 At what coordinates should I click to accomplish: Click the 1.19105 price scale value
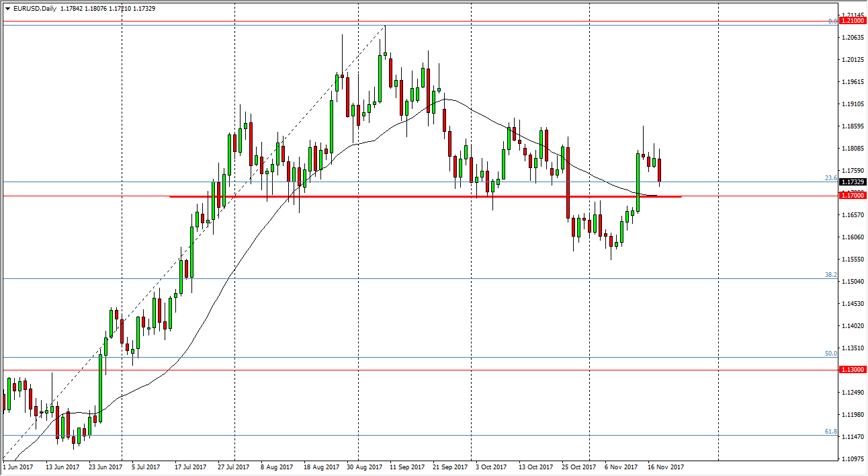coord(850,102)
